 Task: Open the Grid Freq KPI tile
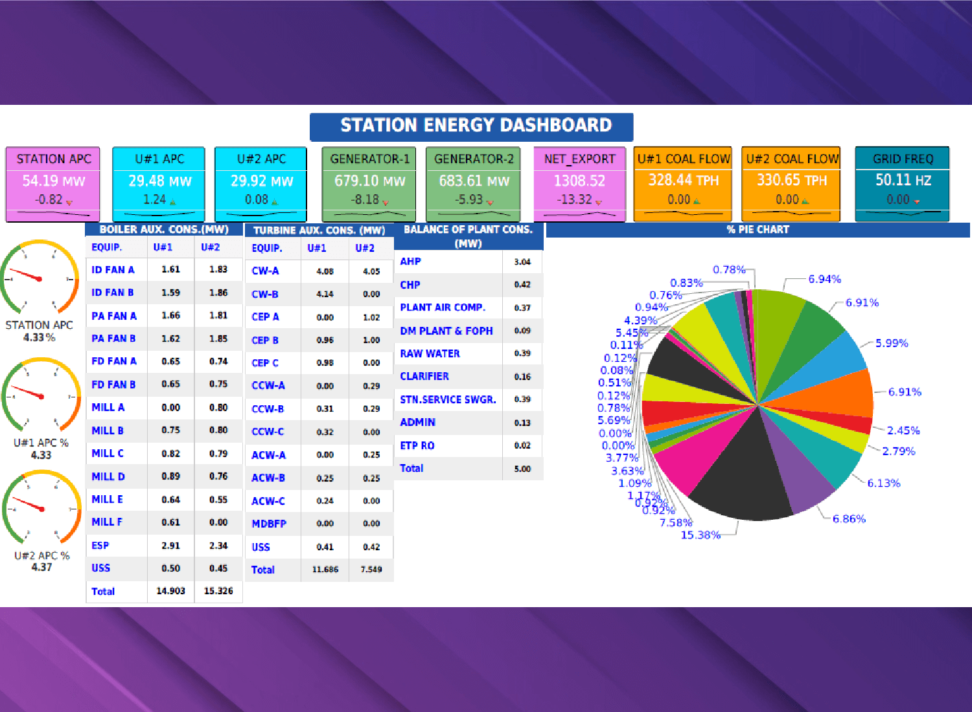(902, 184)
